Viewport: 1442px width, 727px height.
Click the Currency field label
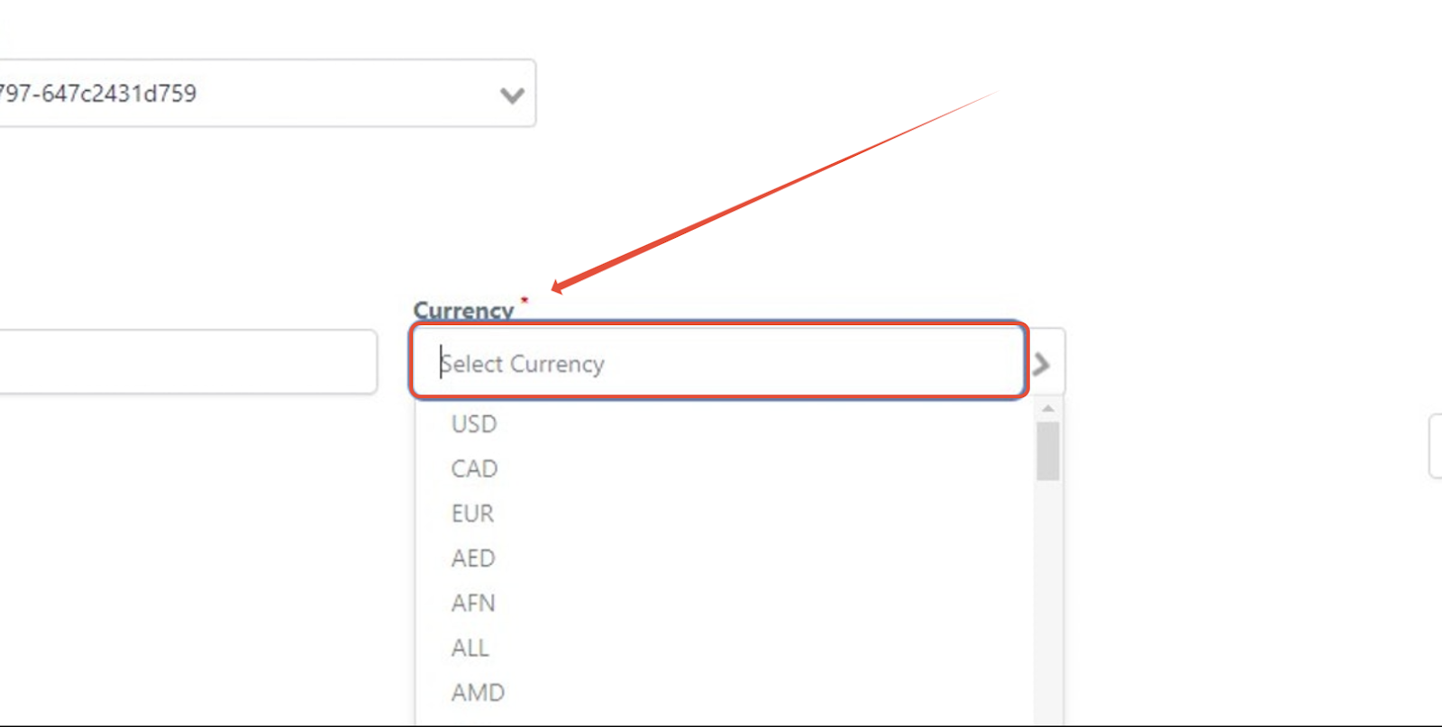tap(464, 310)
